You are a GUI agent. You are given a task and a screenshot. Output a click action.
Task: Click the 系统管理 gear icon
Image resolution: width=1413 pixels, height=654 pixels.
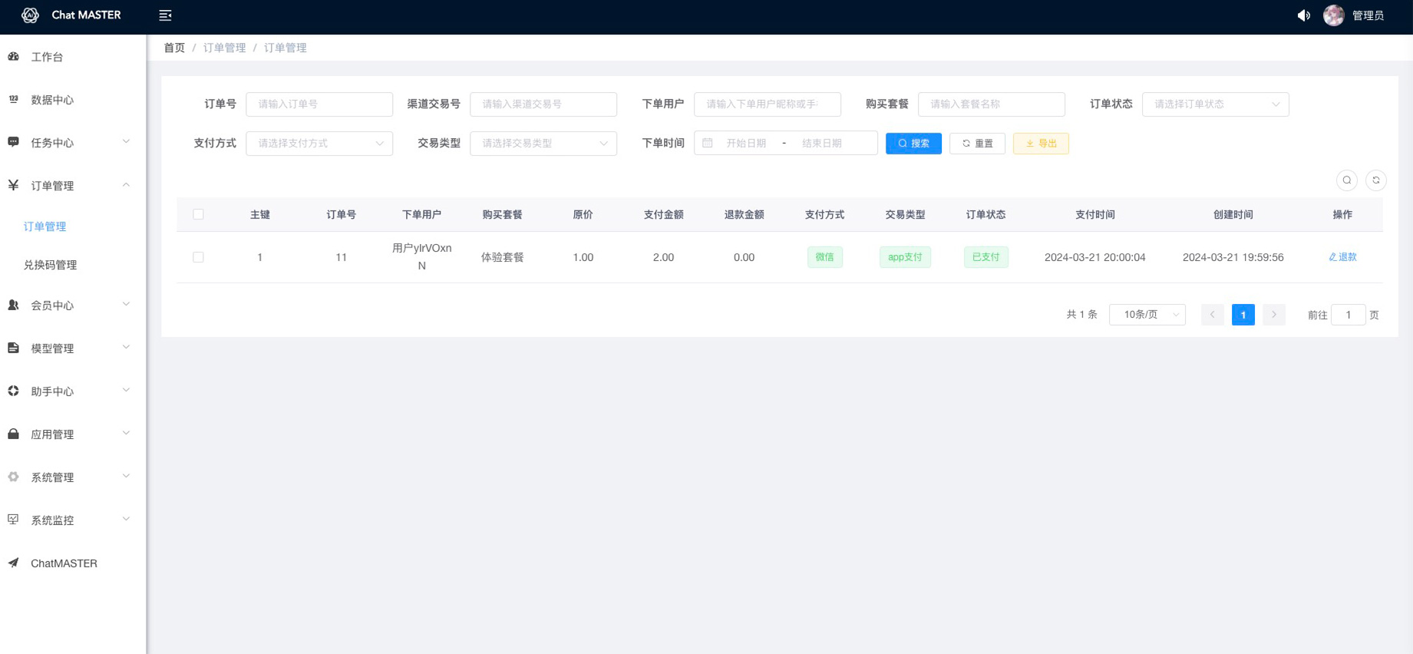coord(14,477)
